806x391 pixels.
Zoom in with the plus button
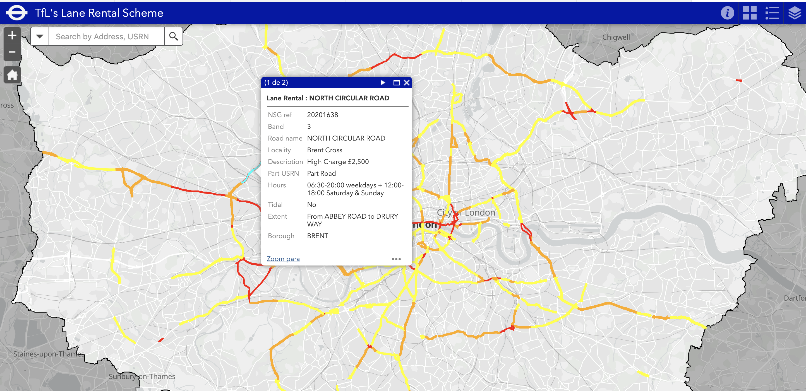pos(12,35)
